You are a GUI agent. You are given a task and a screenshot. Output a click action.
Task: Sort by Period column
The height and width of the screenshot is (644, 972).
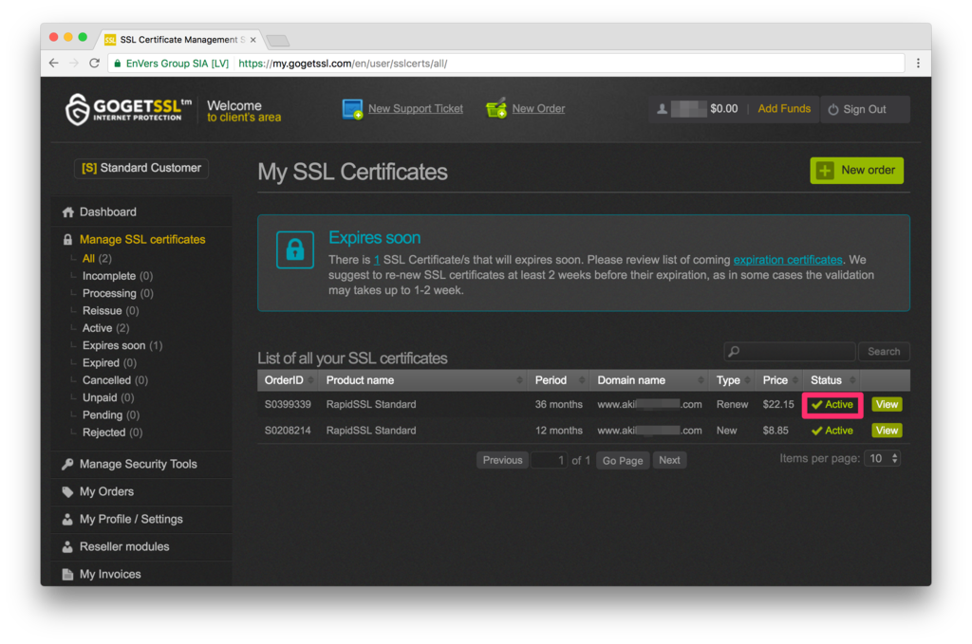[559, 380]
